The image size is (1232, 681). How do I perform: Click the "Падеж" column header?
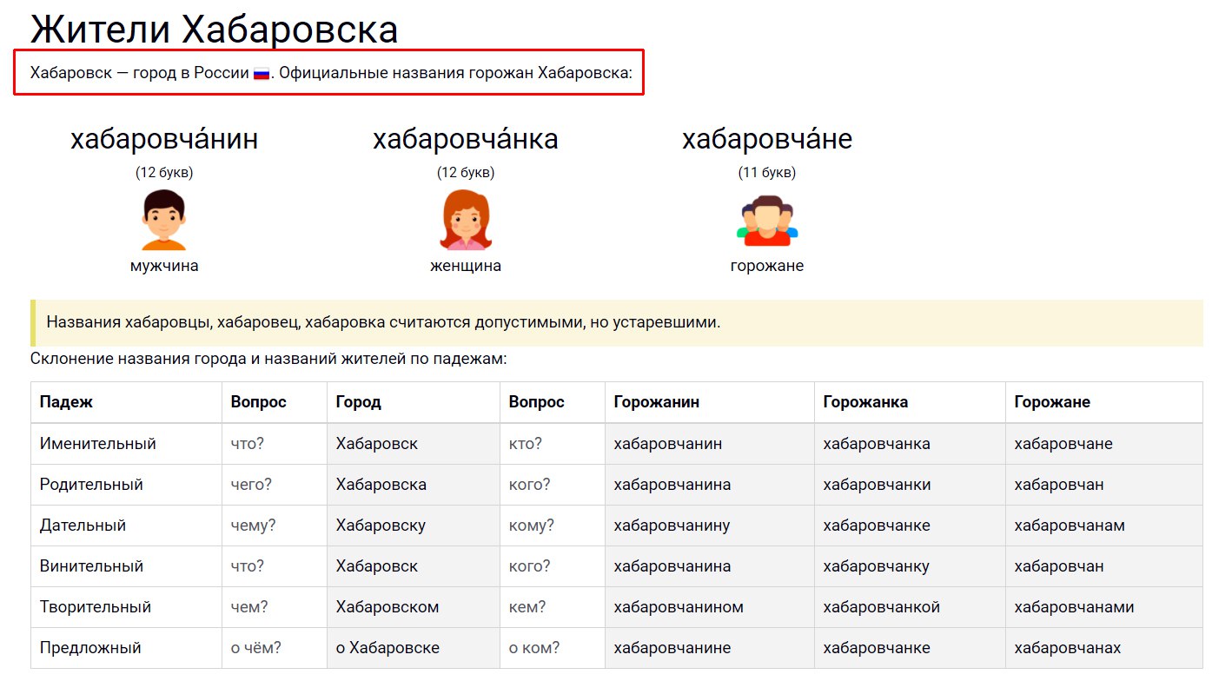click(x=66, y=402)
